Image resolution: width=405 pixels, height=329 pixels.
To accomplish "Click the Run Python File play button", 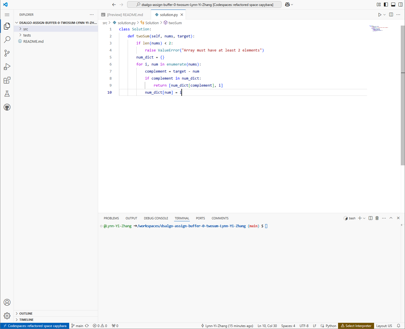I will [380, 15].
